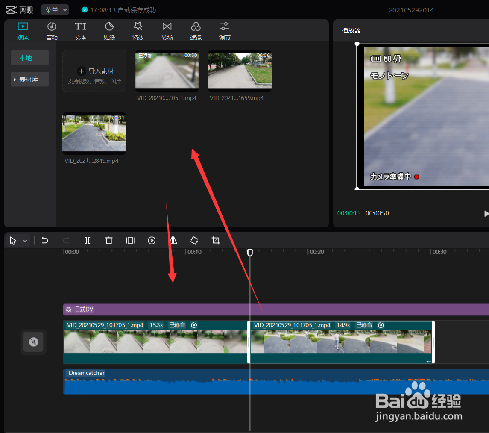The height and width of the screenshot is (433, 489).
Task: Expand the 素材库 material library
Action: (29, 80)
